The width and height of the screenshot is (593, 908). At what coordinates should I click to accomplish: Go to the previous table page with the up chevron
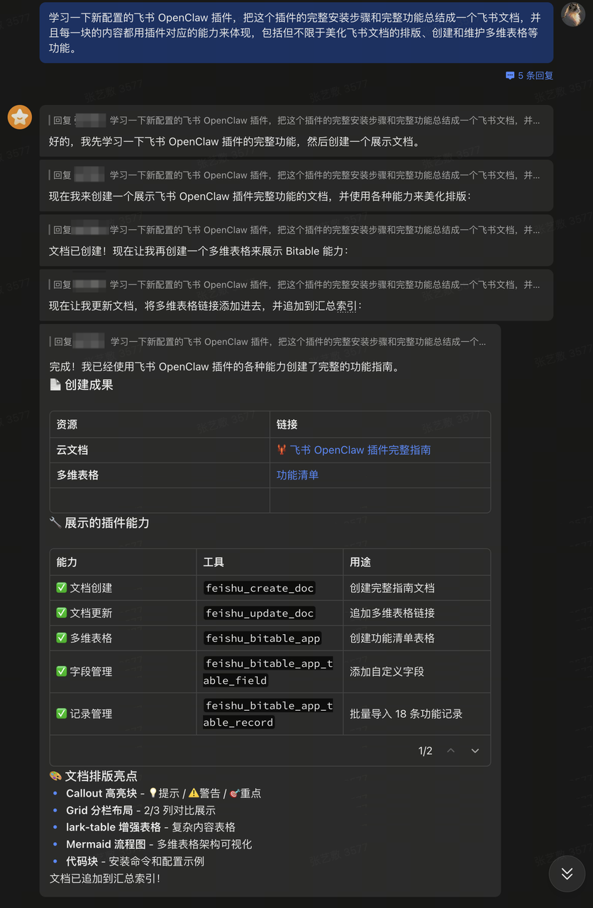(450, 751)
